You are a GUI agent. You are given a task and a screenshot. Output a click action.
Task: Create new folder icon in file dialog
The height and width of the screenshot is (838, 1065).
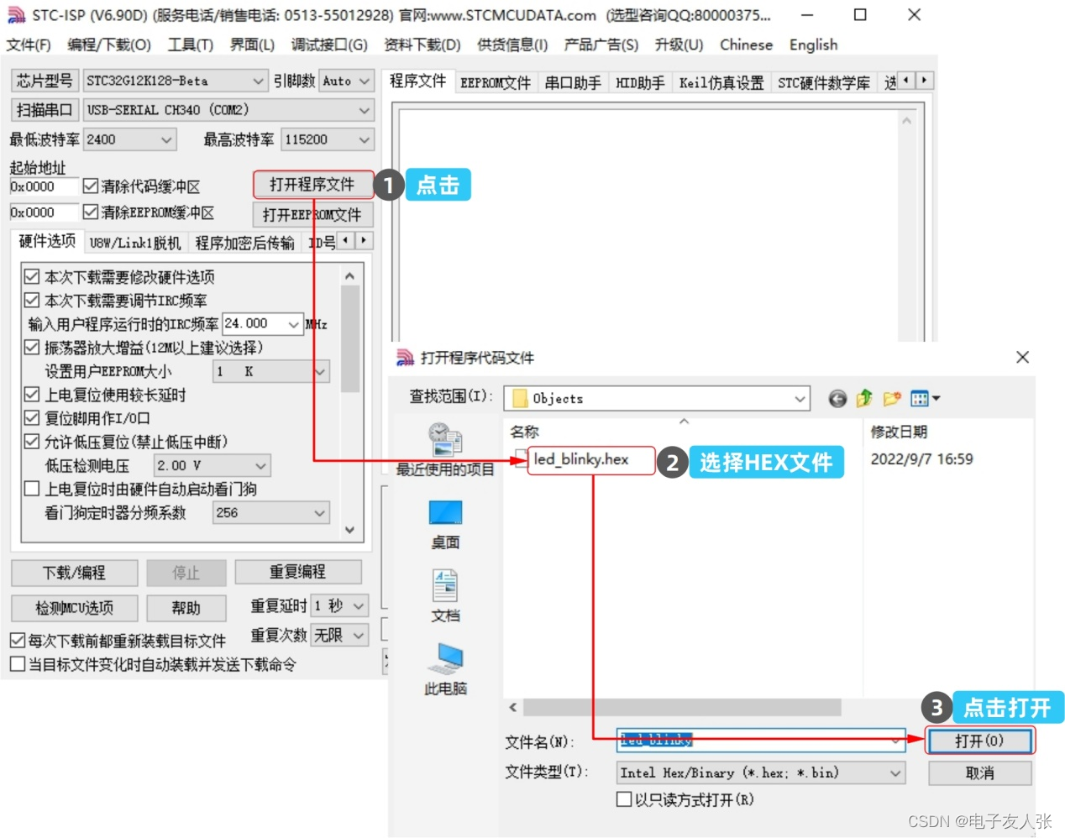click(x=891, y=399)
